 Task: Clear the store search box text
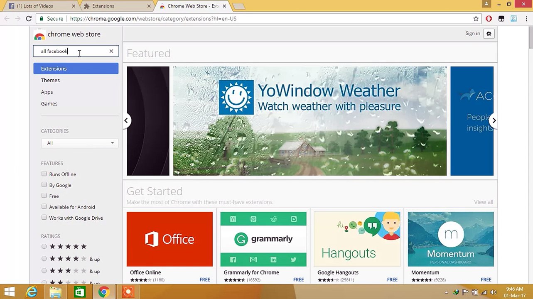coord(111,51)
